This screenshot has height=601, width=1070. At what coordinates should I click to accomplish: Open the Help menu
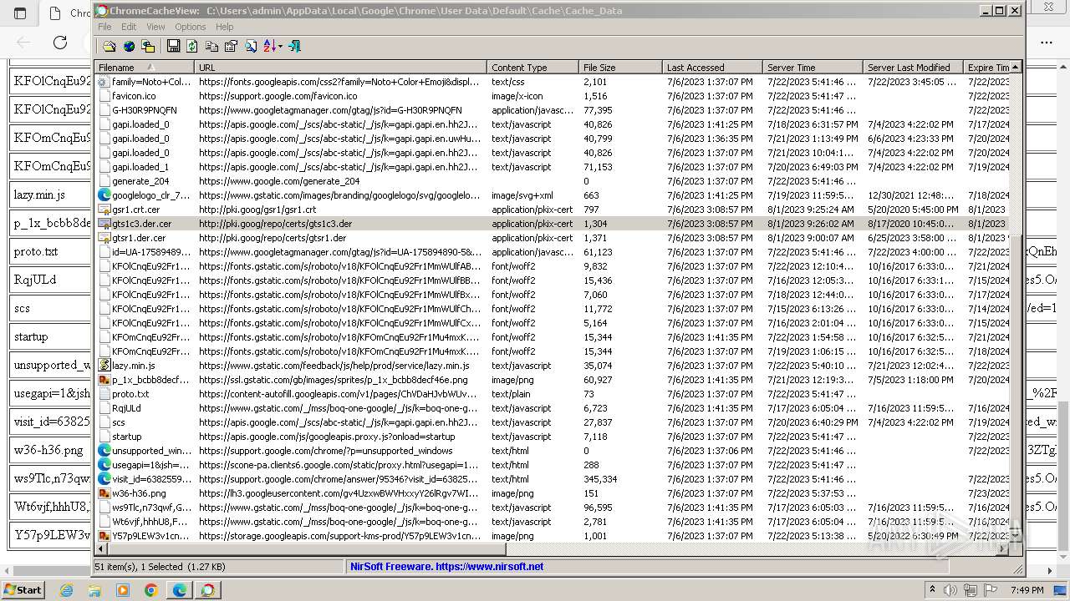click(225, 27)
